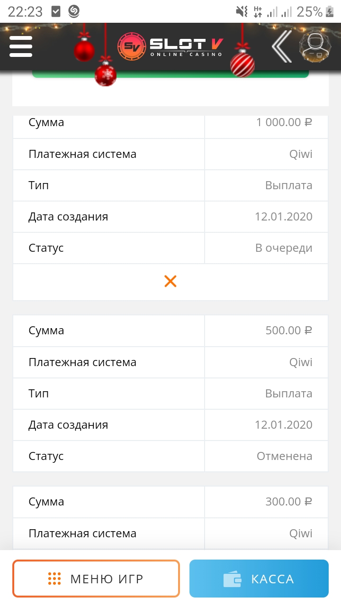Open the hamburger menu
The height and width of the screenshot is (607, 341).
(x=21, y=46)
